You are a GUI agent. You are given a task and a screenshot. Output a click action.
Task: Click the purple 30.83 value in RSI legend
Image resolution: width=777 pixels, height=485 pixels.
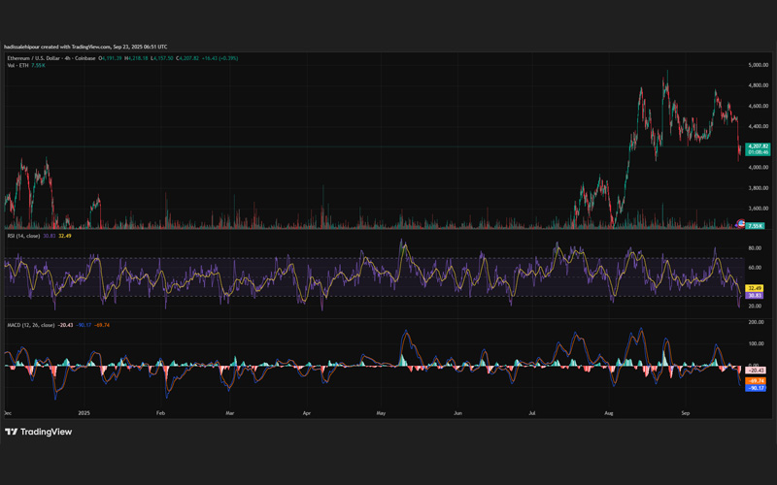click(x=50, y=236)
